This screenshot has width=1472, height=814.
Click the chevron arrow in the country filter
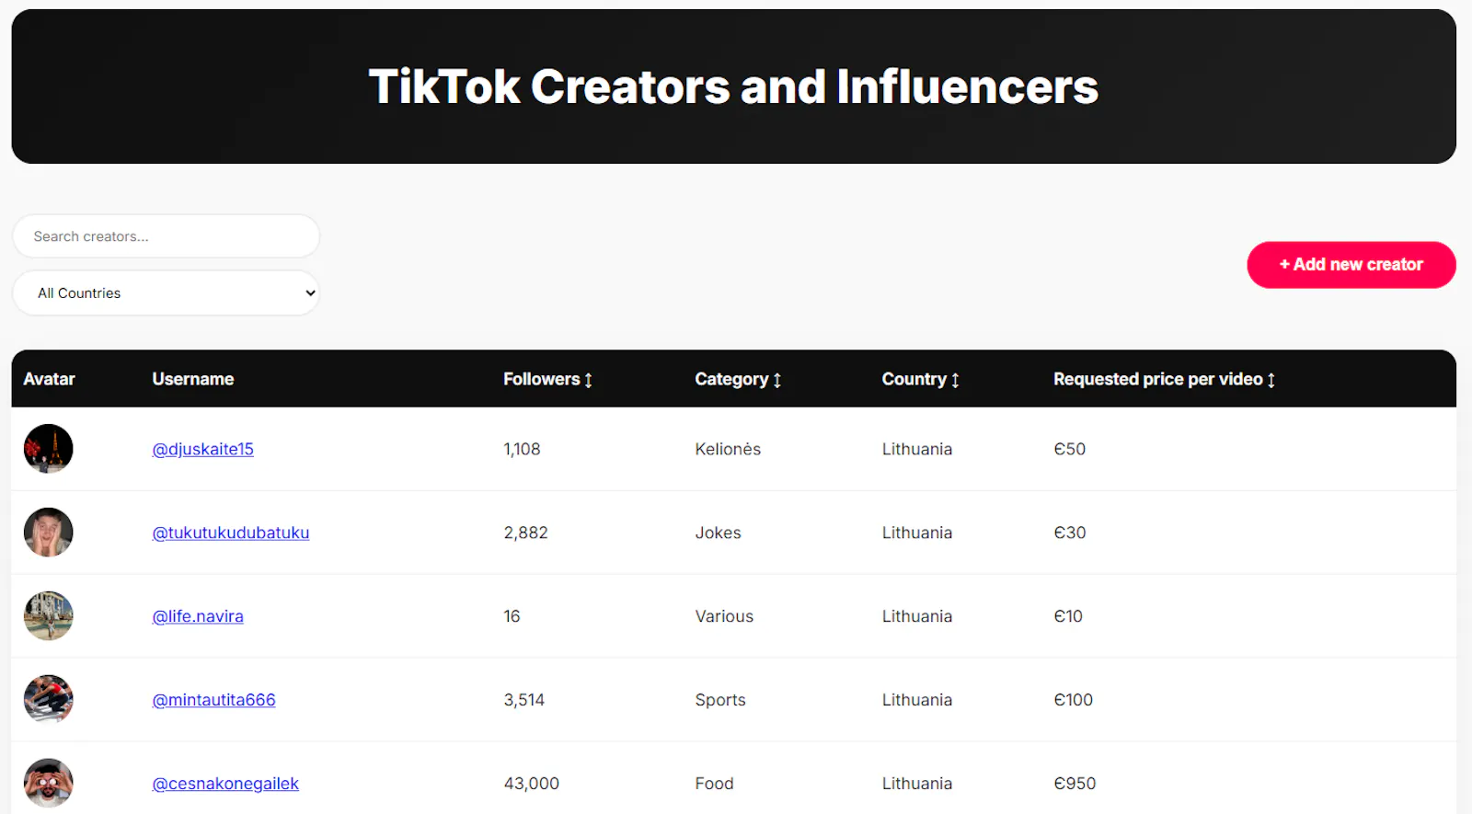(x=310, y=293)
